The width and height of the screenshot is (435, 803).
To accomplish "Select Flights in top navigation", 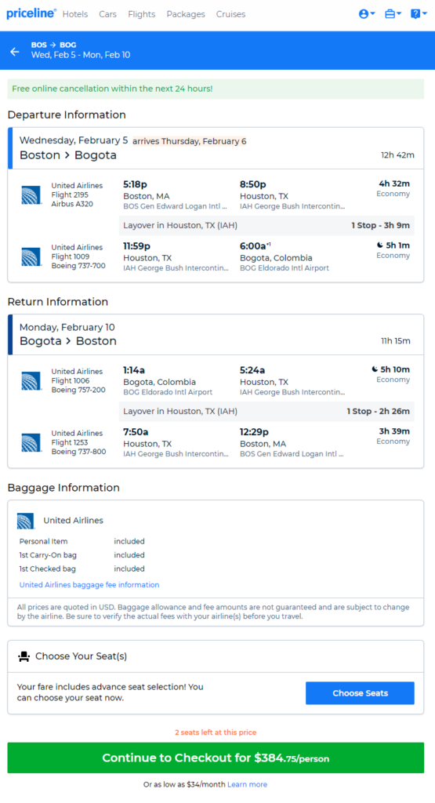I will (142, 14).
